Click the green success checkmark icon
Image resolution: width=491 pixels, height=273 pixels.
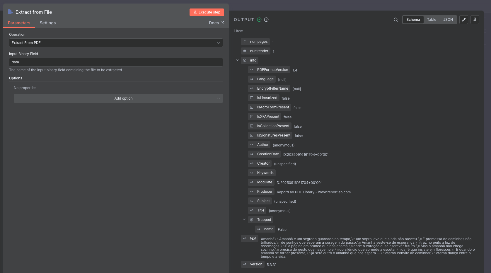[259, 20]
